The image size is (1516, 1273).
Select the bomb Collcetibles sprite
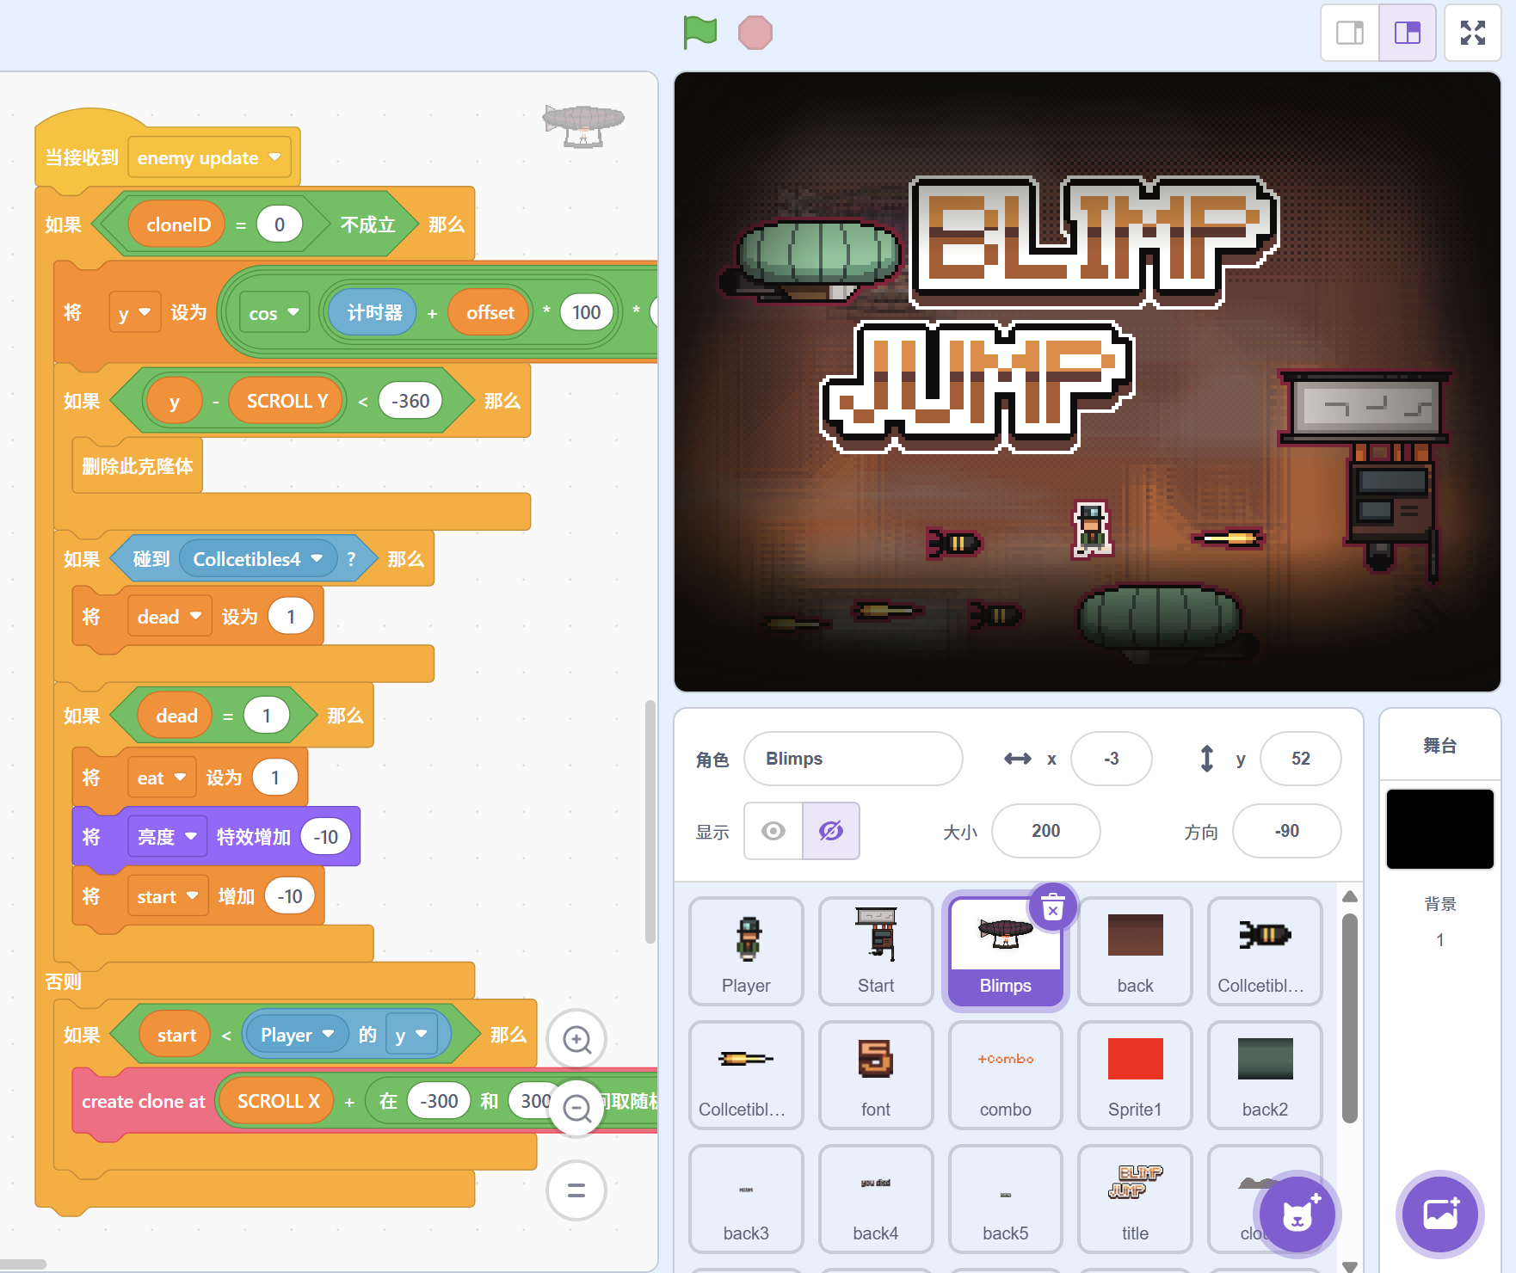click(x=1265, y=950)
